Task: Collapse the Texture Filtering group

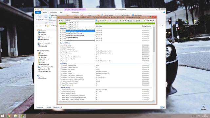Action: [x=65, y=88]
